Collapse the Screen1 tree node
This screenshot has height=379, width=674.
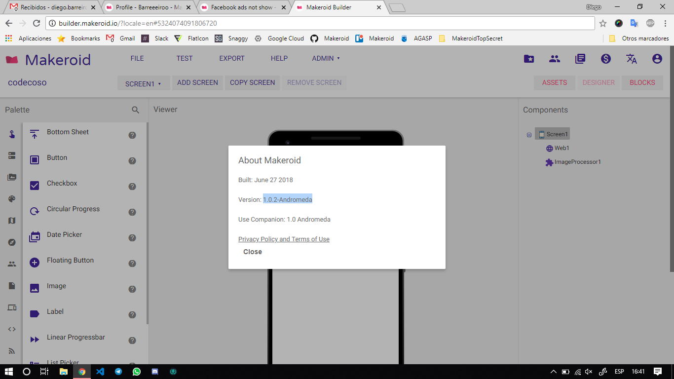[x=529, y=135]
